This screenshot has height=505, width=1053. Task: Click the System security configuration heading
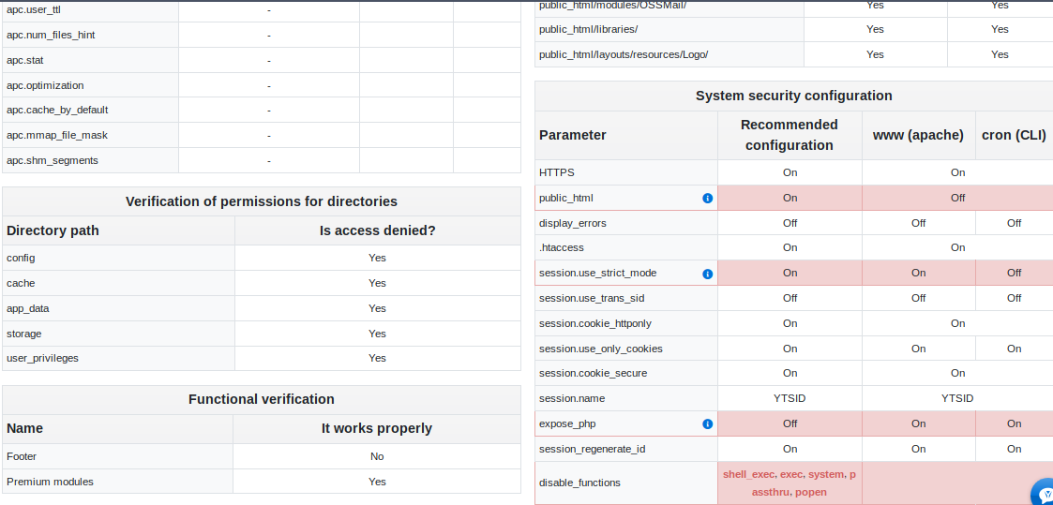(793, 96)
